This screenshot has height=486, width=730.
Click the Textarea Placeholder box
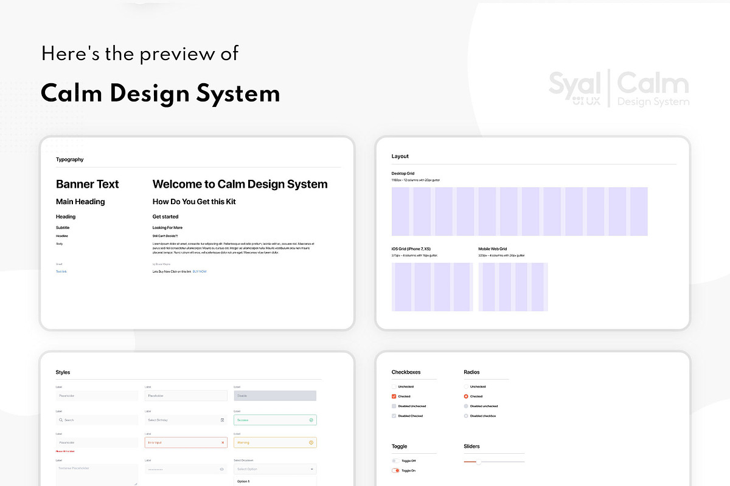[x=97, y=474]
